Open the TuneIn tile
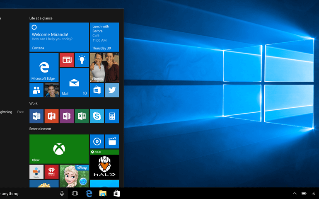This screenshot has height=199, width=319. click(x=36, y=172)
